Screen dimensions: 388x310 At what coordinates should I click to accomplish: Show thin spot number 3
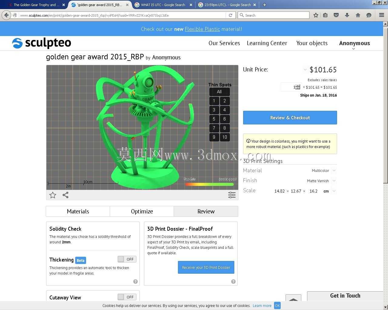(x=214, y=110)
